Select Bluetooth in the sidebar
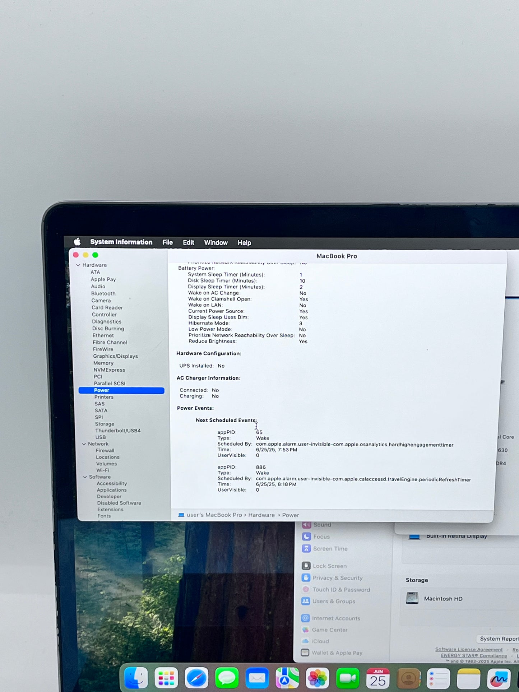 [x=103, y=293]
